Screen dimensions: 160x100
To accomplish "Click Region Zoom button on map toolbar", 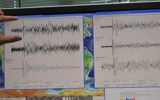I will point(9,99).
